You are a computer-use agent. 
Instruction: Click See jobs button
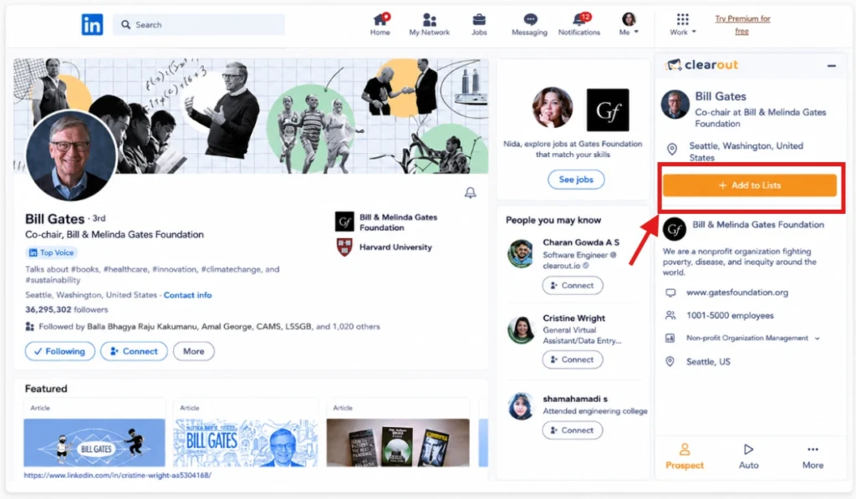576,180
